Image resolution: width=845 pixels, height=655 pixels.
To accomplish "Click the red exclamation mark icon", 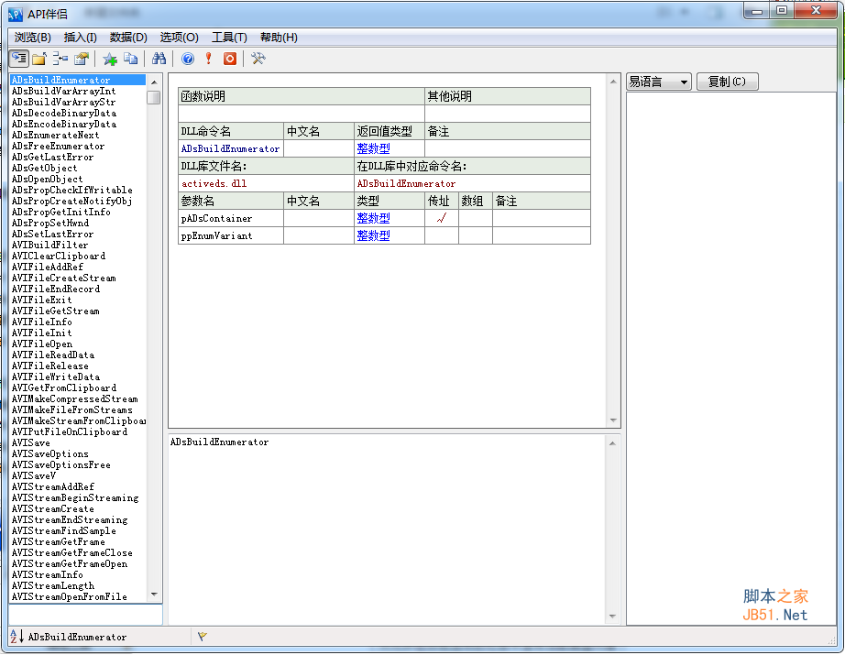I will (209, 59).
